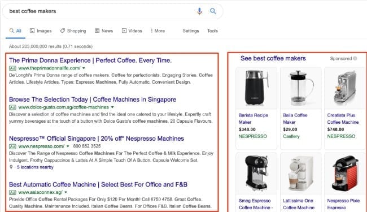Open dropdown arrow next to dolce-gusto.com.sg URL

point(112,107)
